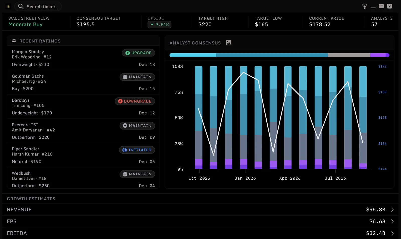This screenshot has height=239, width=401.
Task: Click the Downgrade badge for Barclays
Action: pyautogui.click(x=135, y=101)
